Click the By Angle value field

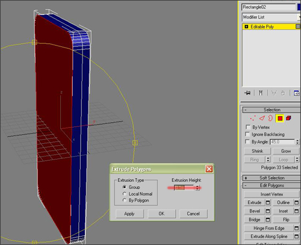click(282, 142)
